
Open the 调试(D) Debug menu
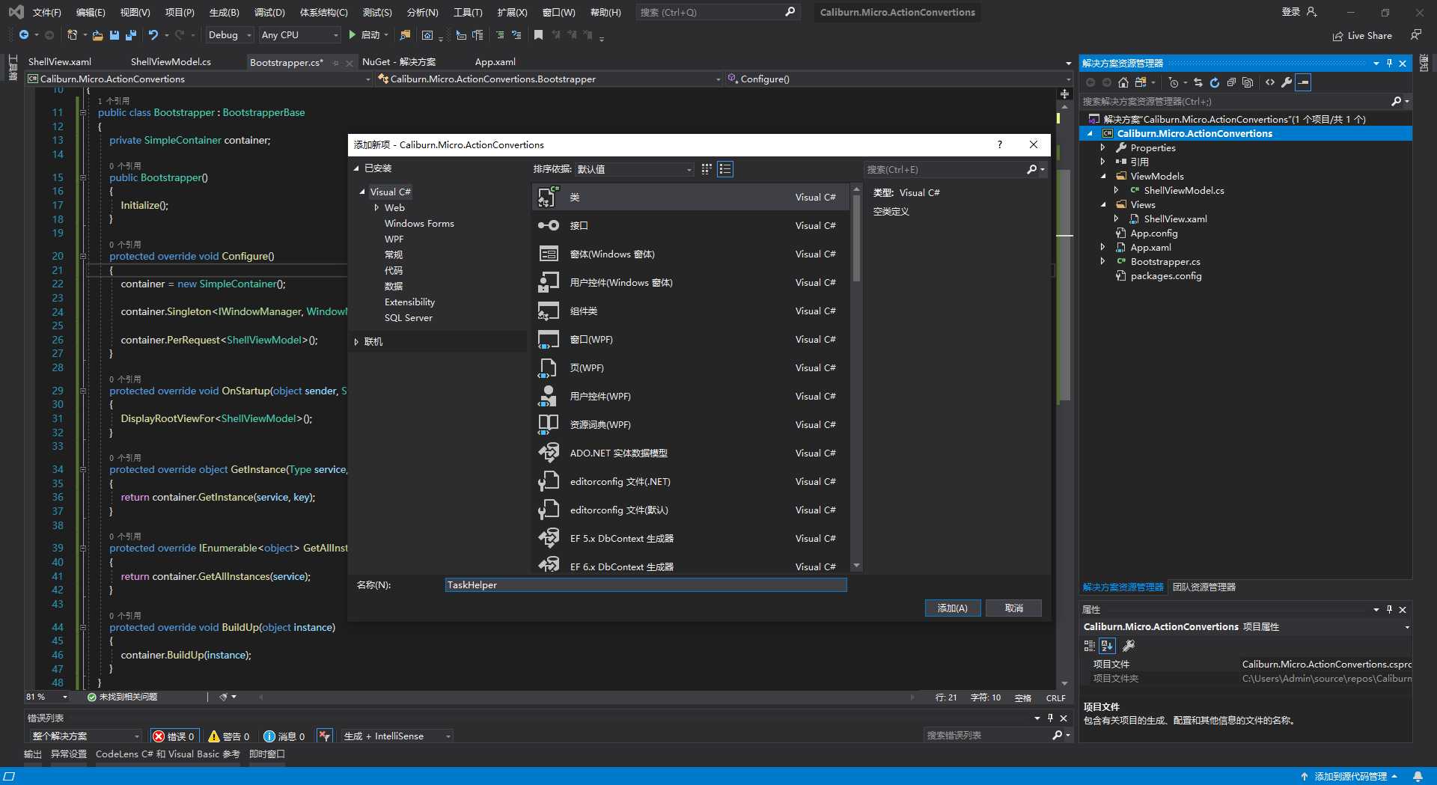coord(269,12)
